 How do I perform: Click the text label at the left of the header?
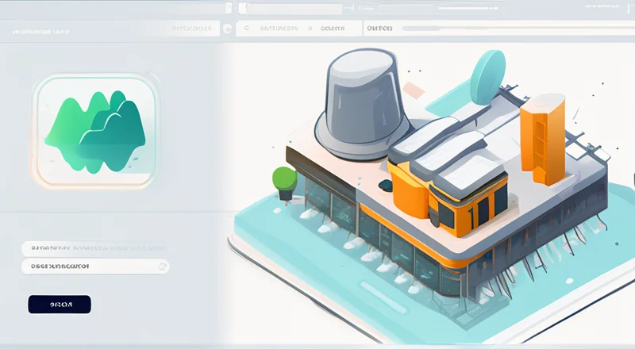coord(40,33)
